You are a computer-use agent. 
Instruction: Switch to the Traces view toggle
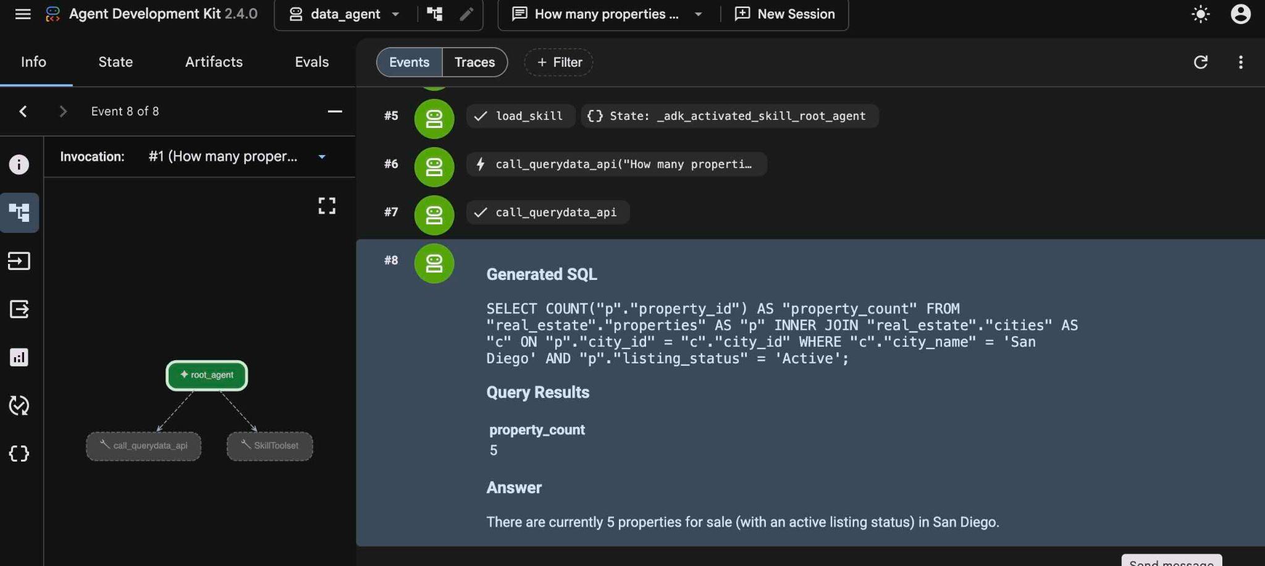pyautogui.click(x=474, y=62)
